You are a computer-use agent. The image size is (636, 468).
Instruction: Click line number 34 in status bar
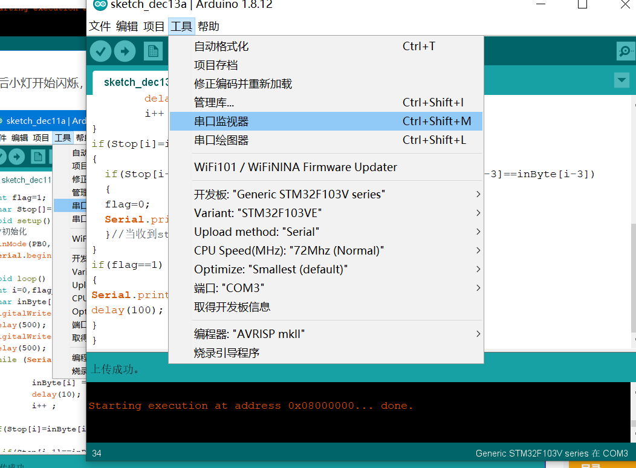[x=97, y=453]
